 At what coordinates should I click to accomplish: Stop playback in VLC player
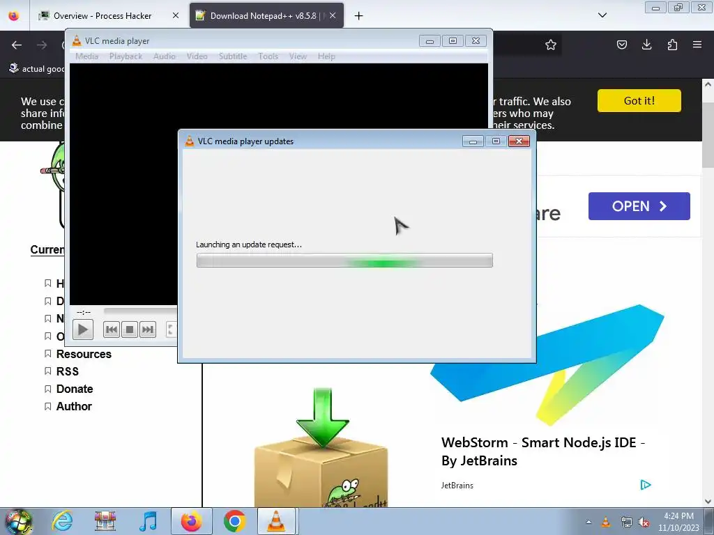pos(129,329)
